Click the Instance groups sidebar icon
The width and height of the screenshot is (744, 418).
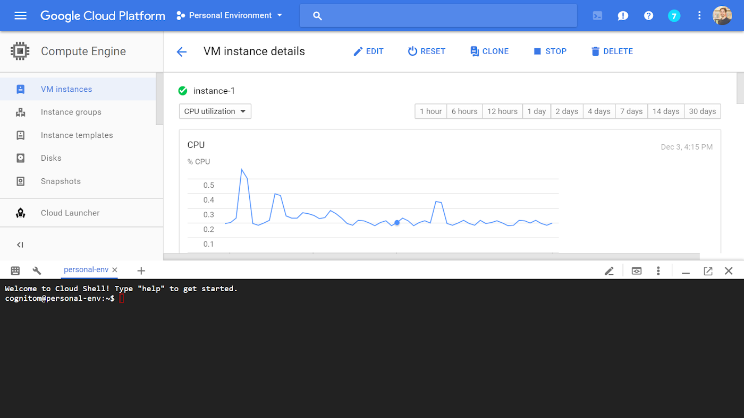pos(20,112)
